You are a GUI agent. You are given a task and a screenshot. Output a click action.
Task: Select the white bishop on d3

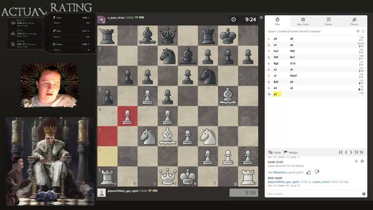168,136
